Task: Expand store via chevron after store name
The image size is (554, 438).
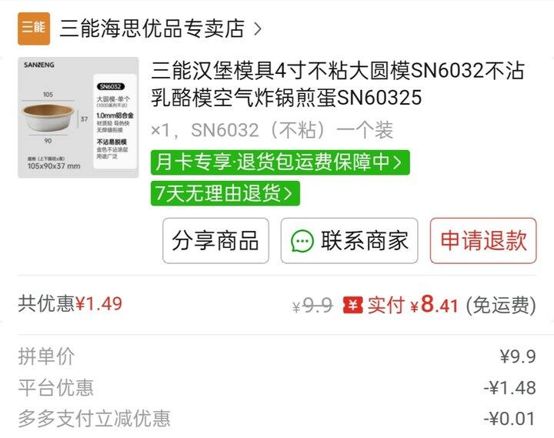Action: click(x=258, y=29)
